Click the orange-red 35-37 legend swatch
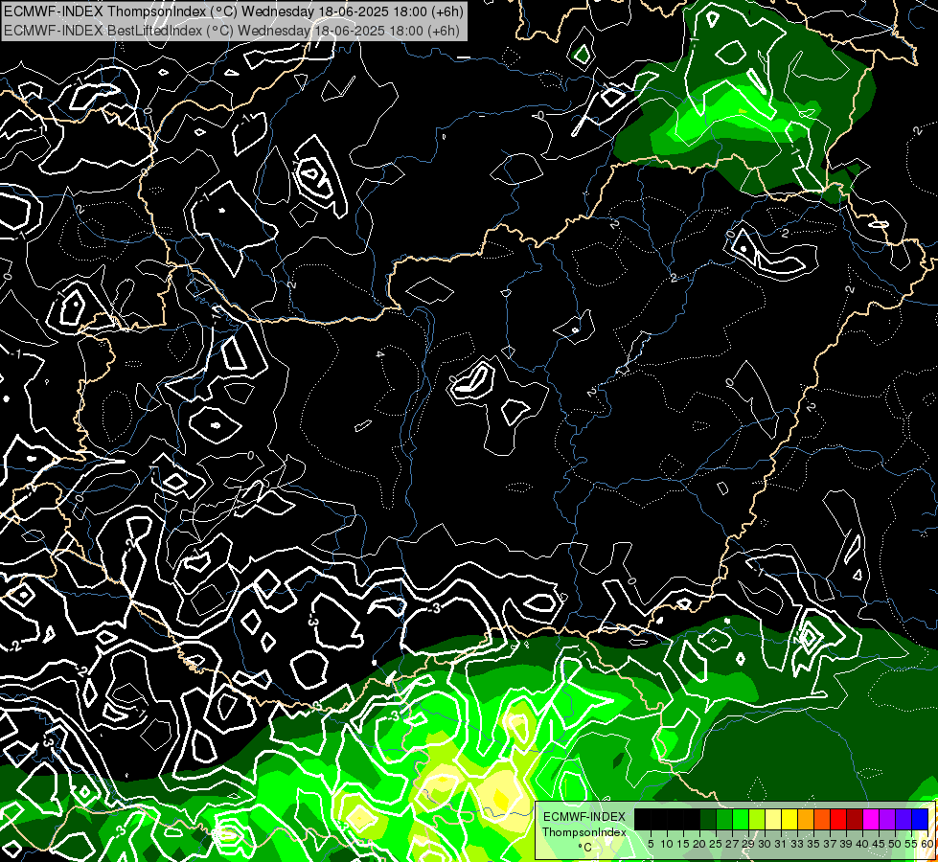The height and width of the screenshot is (862, 938). coord(822,819)
